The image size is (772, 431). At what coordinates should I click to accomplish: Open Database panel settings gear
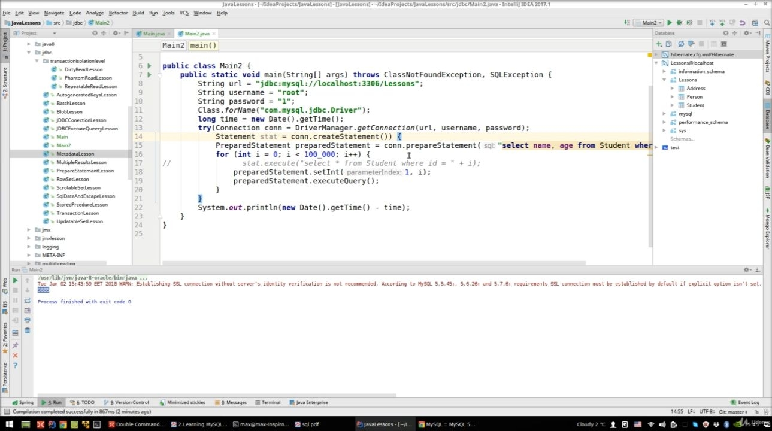[747, 33]
